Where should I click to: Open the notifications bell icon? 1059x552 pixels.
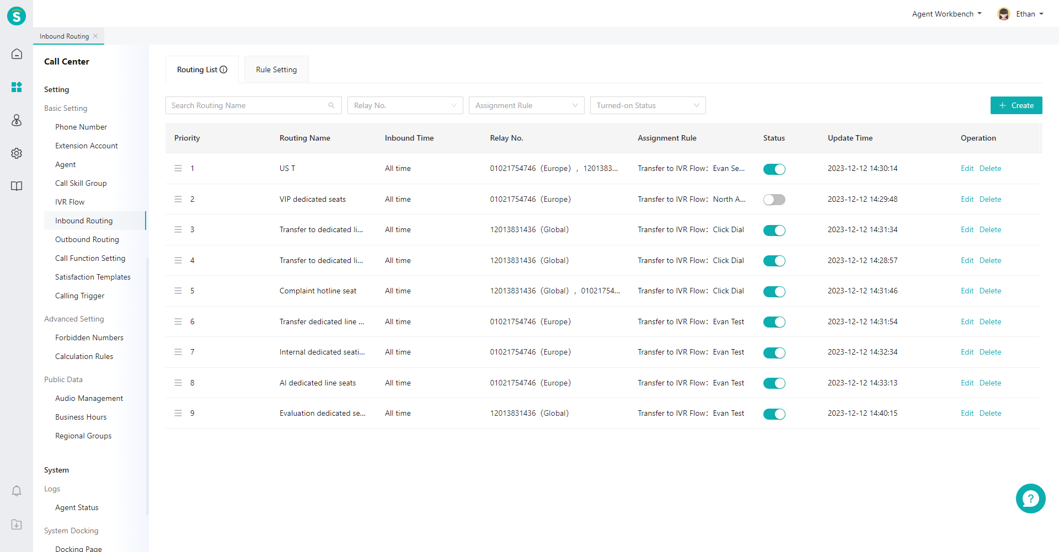pyautogui.click(x=17, y=491)
